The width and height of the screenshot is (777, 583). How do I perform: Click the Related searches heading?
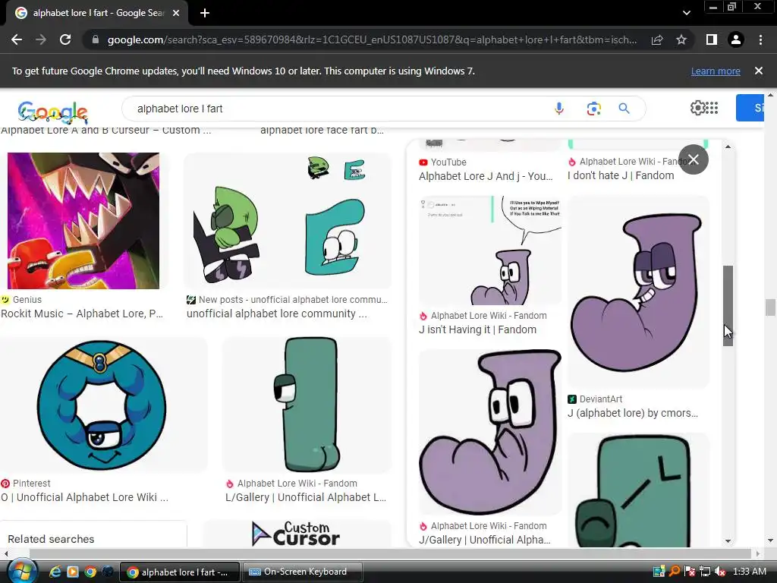point(51,539)
